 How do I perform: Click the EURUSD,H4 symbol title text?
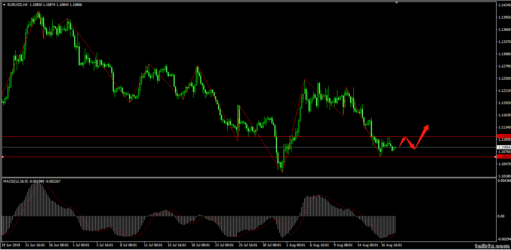point(17,5)
